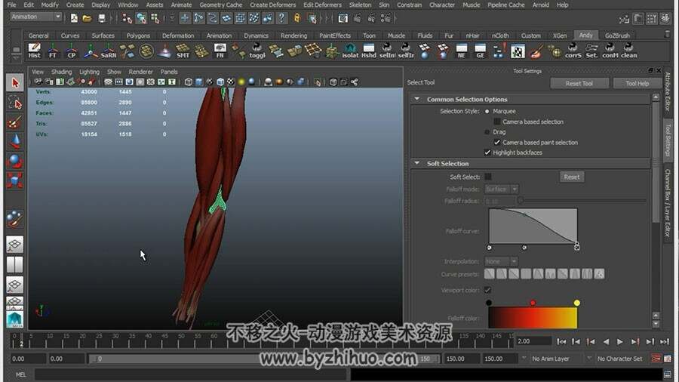
Task: Toggle Camera based paint selection
Action: click(x=497, y=143)
